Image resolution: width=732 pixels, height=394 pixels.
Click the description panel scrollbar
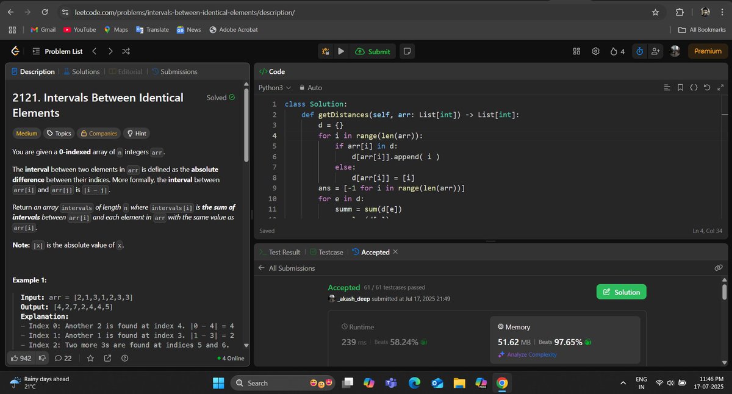[x=246, y=125]
